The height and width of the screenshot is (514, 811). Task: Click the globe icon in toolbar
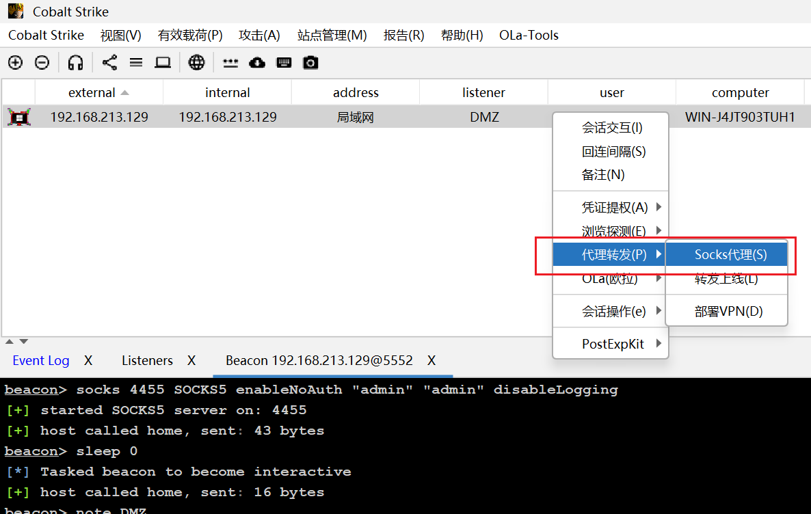click(x=196, y=63)
